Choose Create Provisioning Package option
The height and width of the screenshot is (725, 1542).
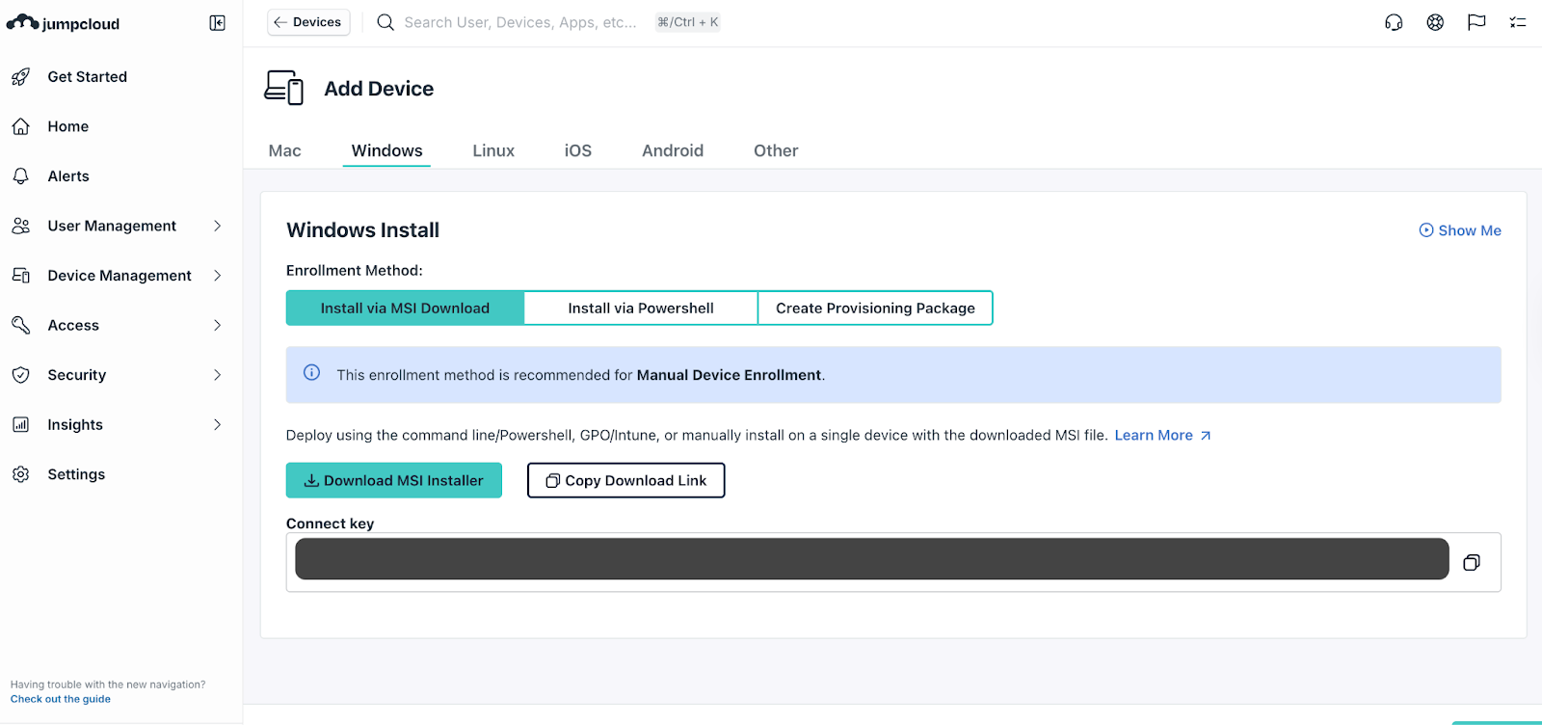[x=875, y=309]
